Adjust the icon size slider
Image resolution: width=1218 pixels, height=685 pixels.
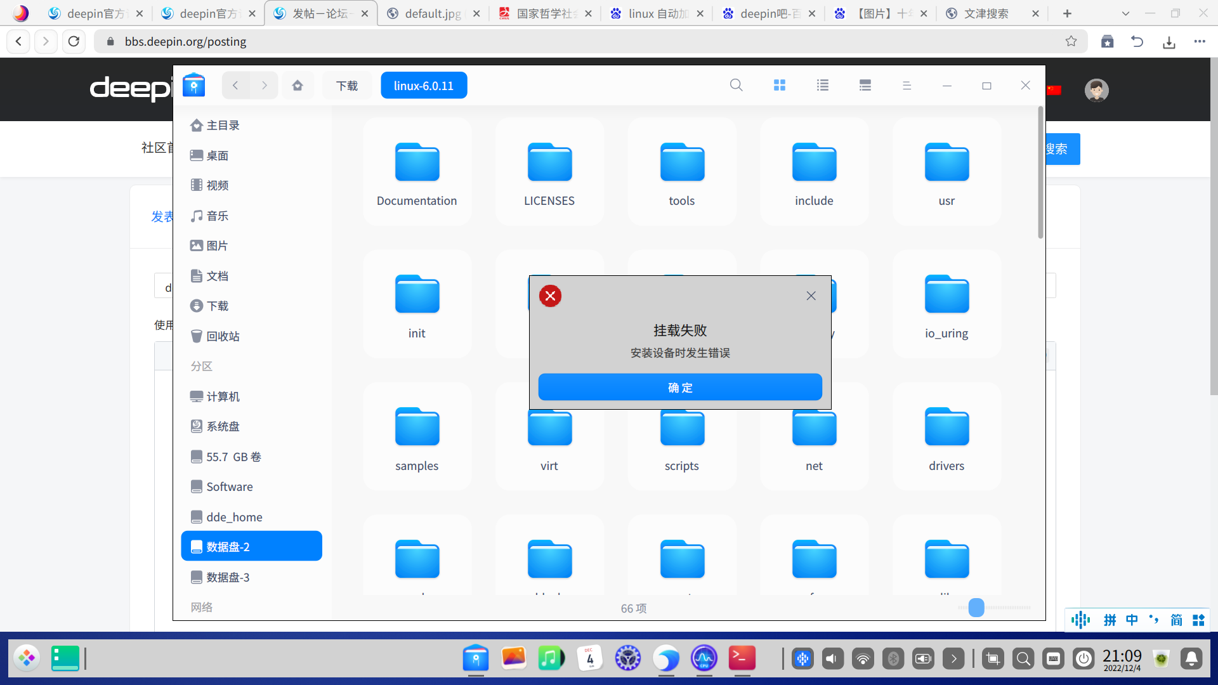976,608
